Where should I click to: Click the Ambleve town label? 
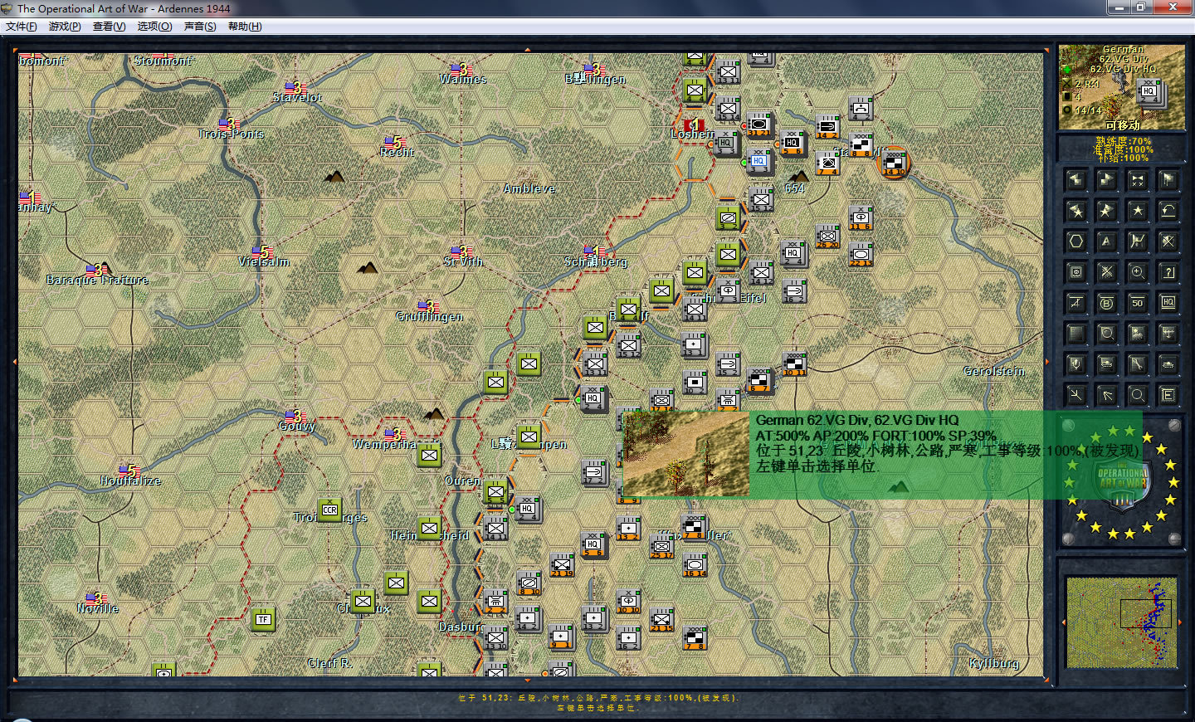click(529, 188)
